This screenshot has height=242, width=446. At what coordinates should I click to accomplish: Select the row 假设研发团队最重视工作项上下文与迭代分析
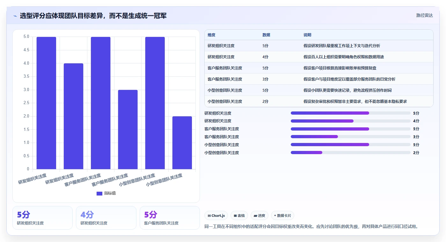click(319, 46)
